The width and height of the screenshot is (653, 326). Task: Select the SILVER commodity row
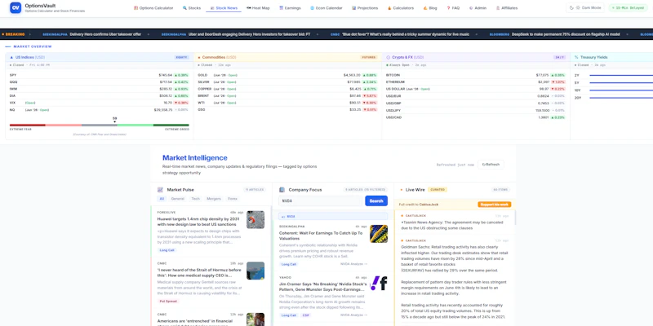[287, 82]
